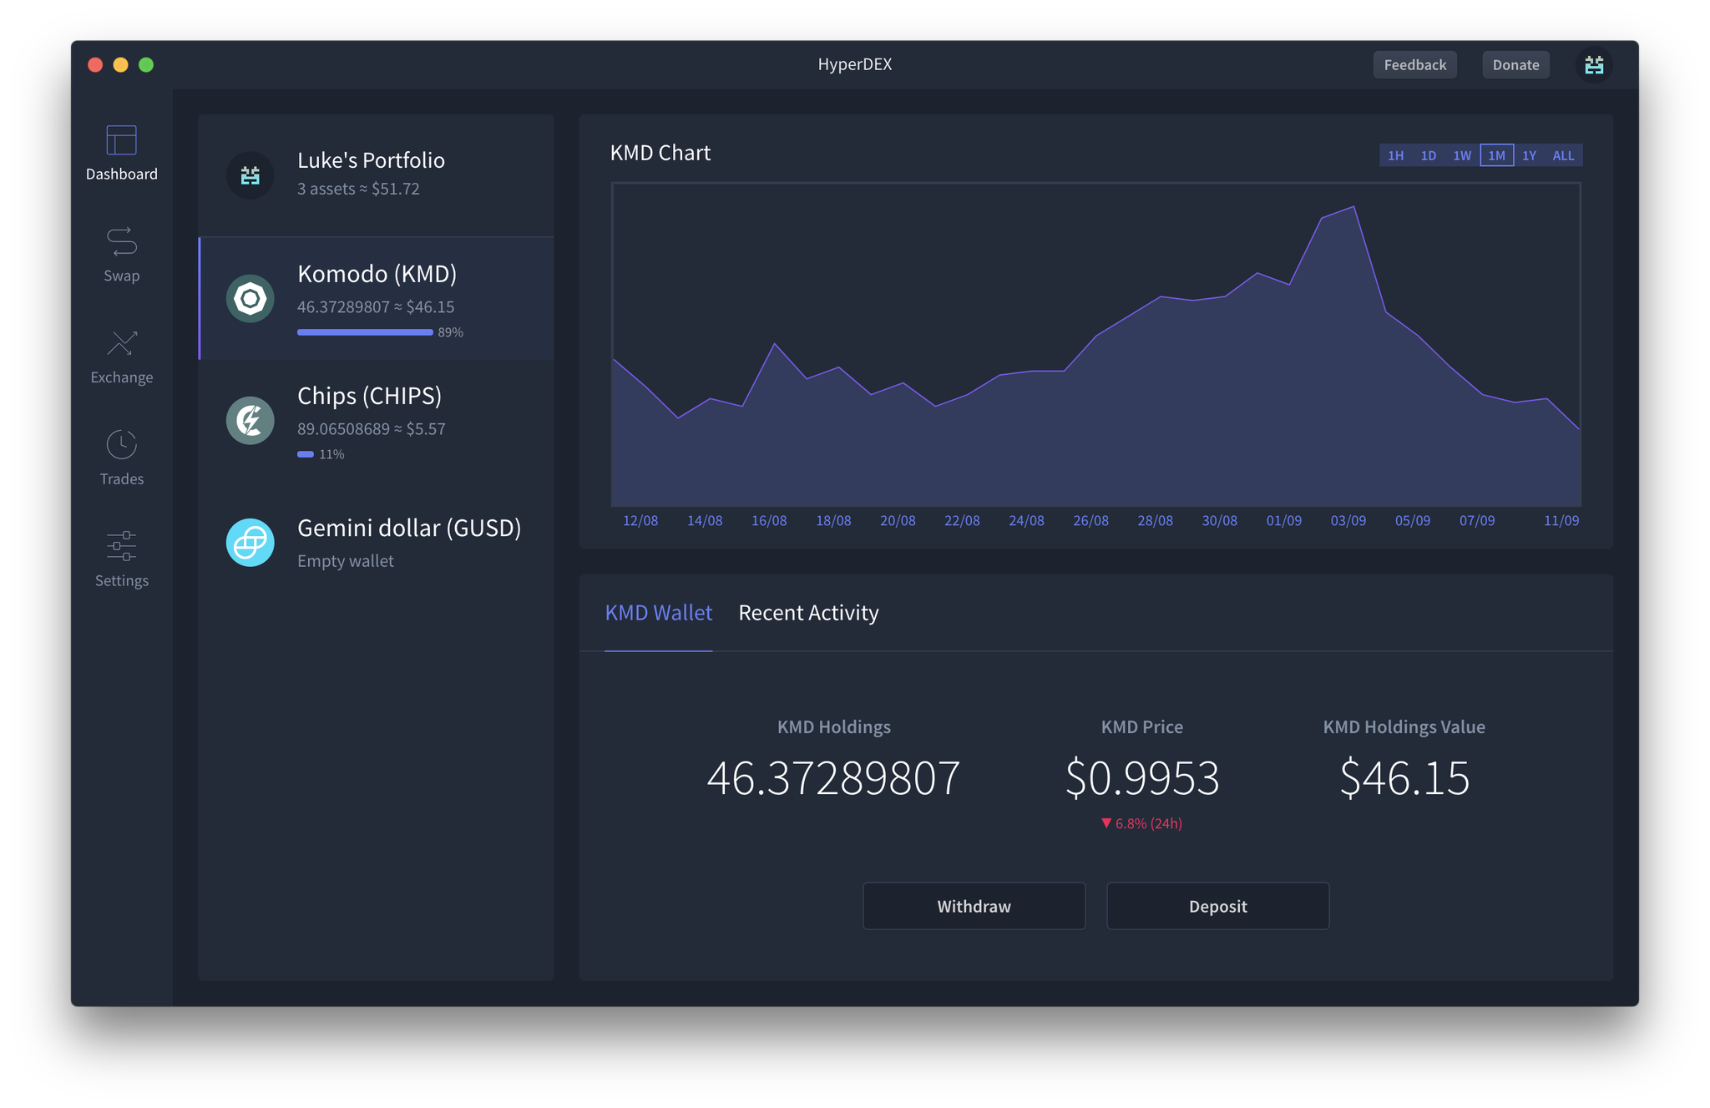Screen dimensions: 1710x1108
Task: Click the red close window button
Action: tap(95, 64)
